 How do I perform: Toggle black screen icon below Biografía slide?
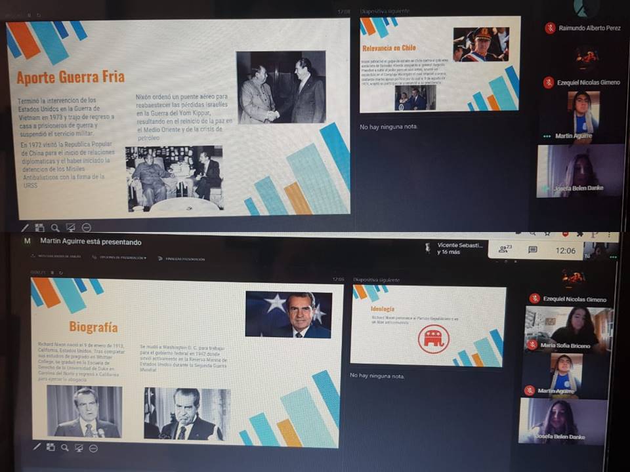coord(79,448)
